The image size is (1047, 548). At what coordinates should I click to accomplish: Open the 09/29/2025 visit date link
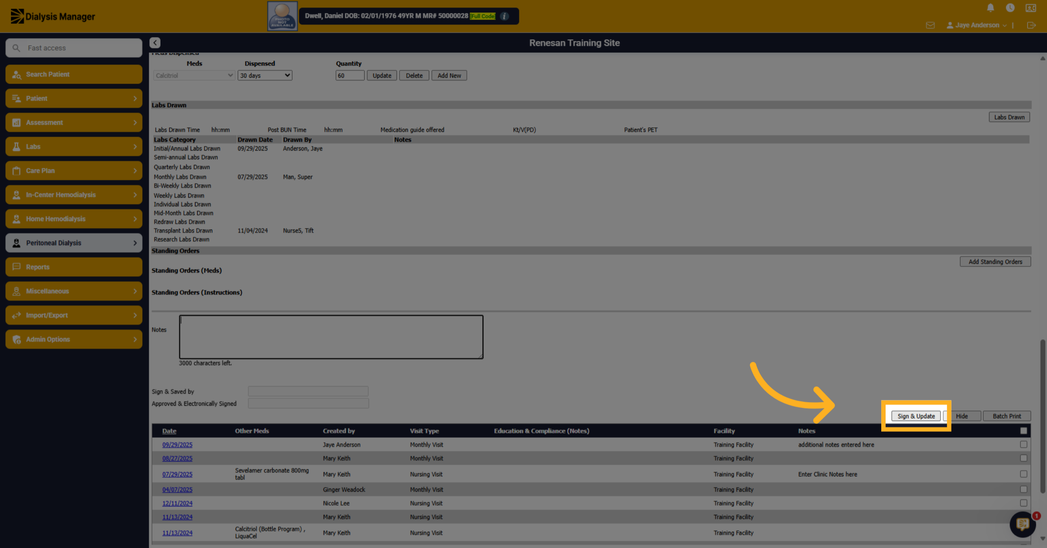[x=177, y=445]
